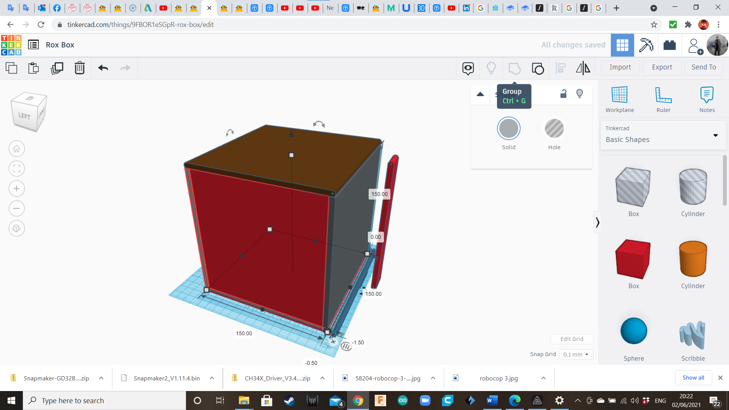Image resolution: width=729 pixels, height=410 pixels.
Task: Click Home view button
Action: pyautogui.click(x=17, y=149)
